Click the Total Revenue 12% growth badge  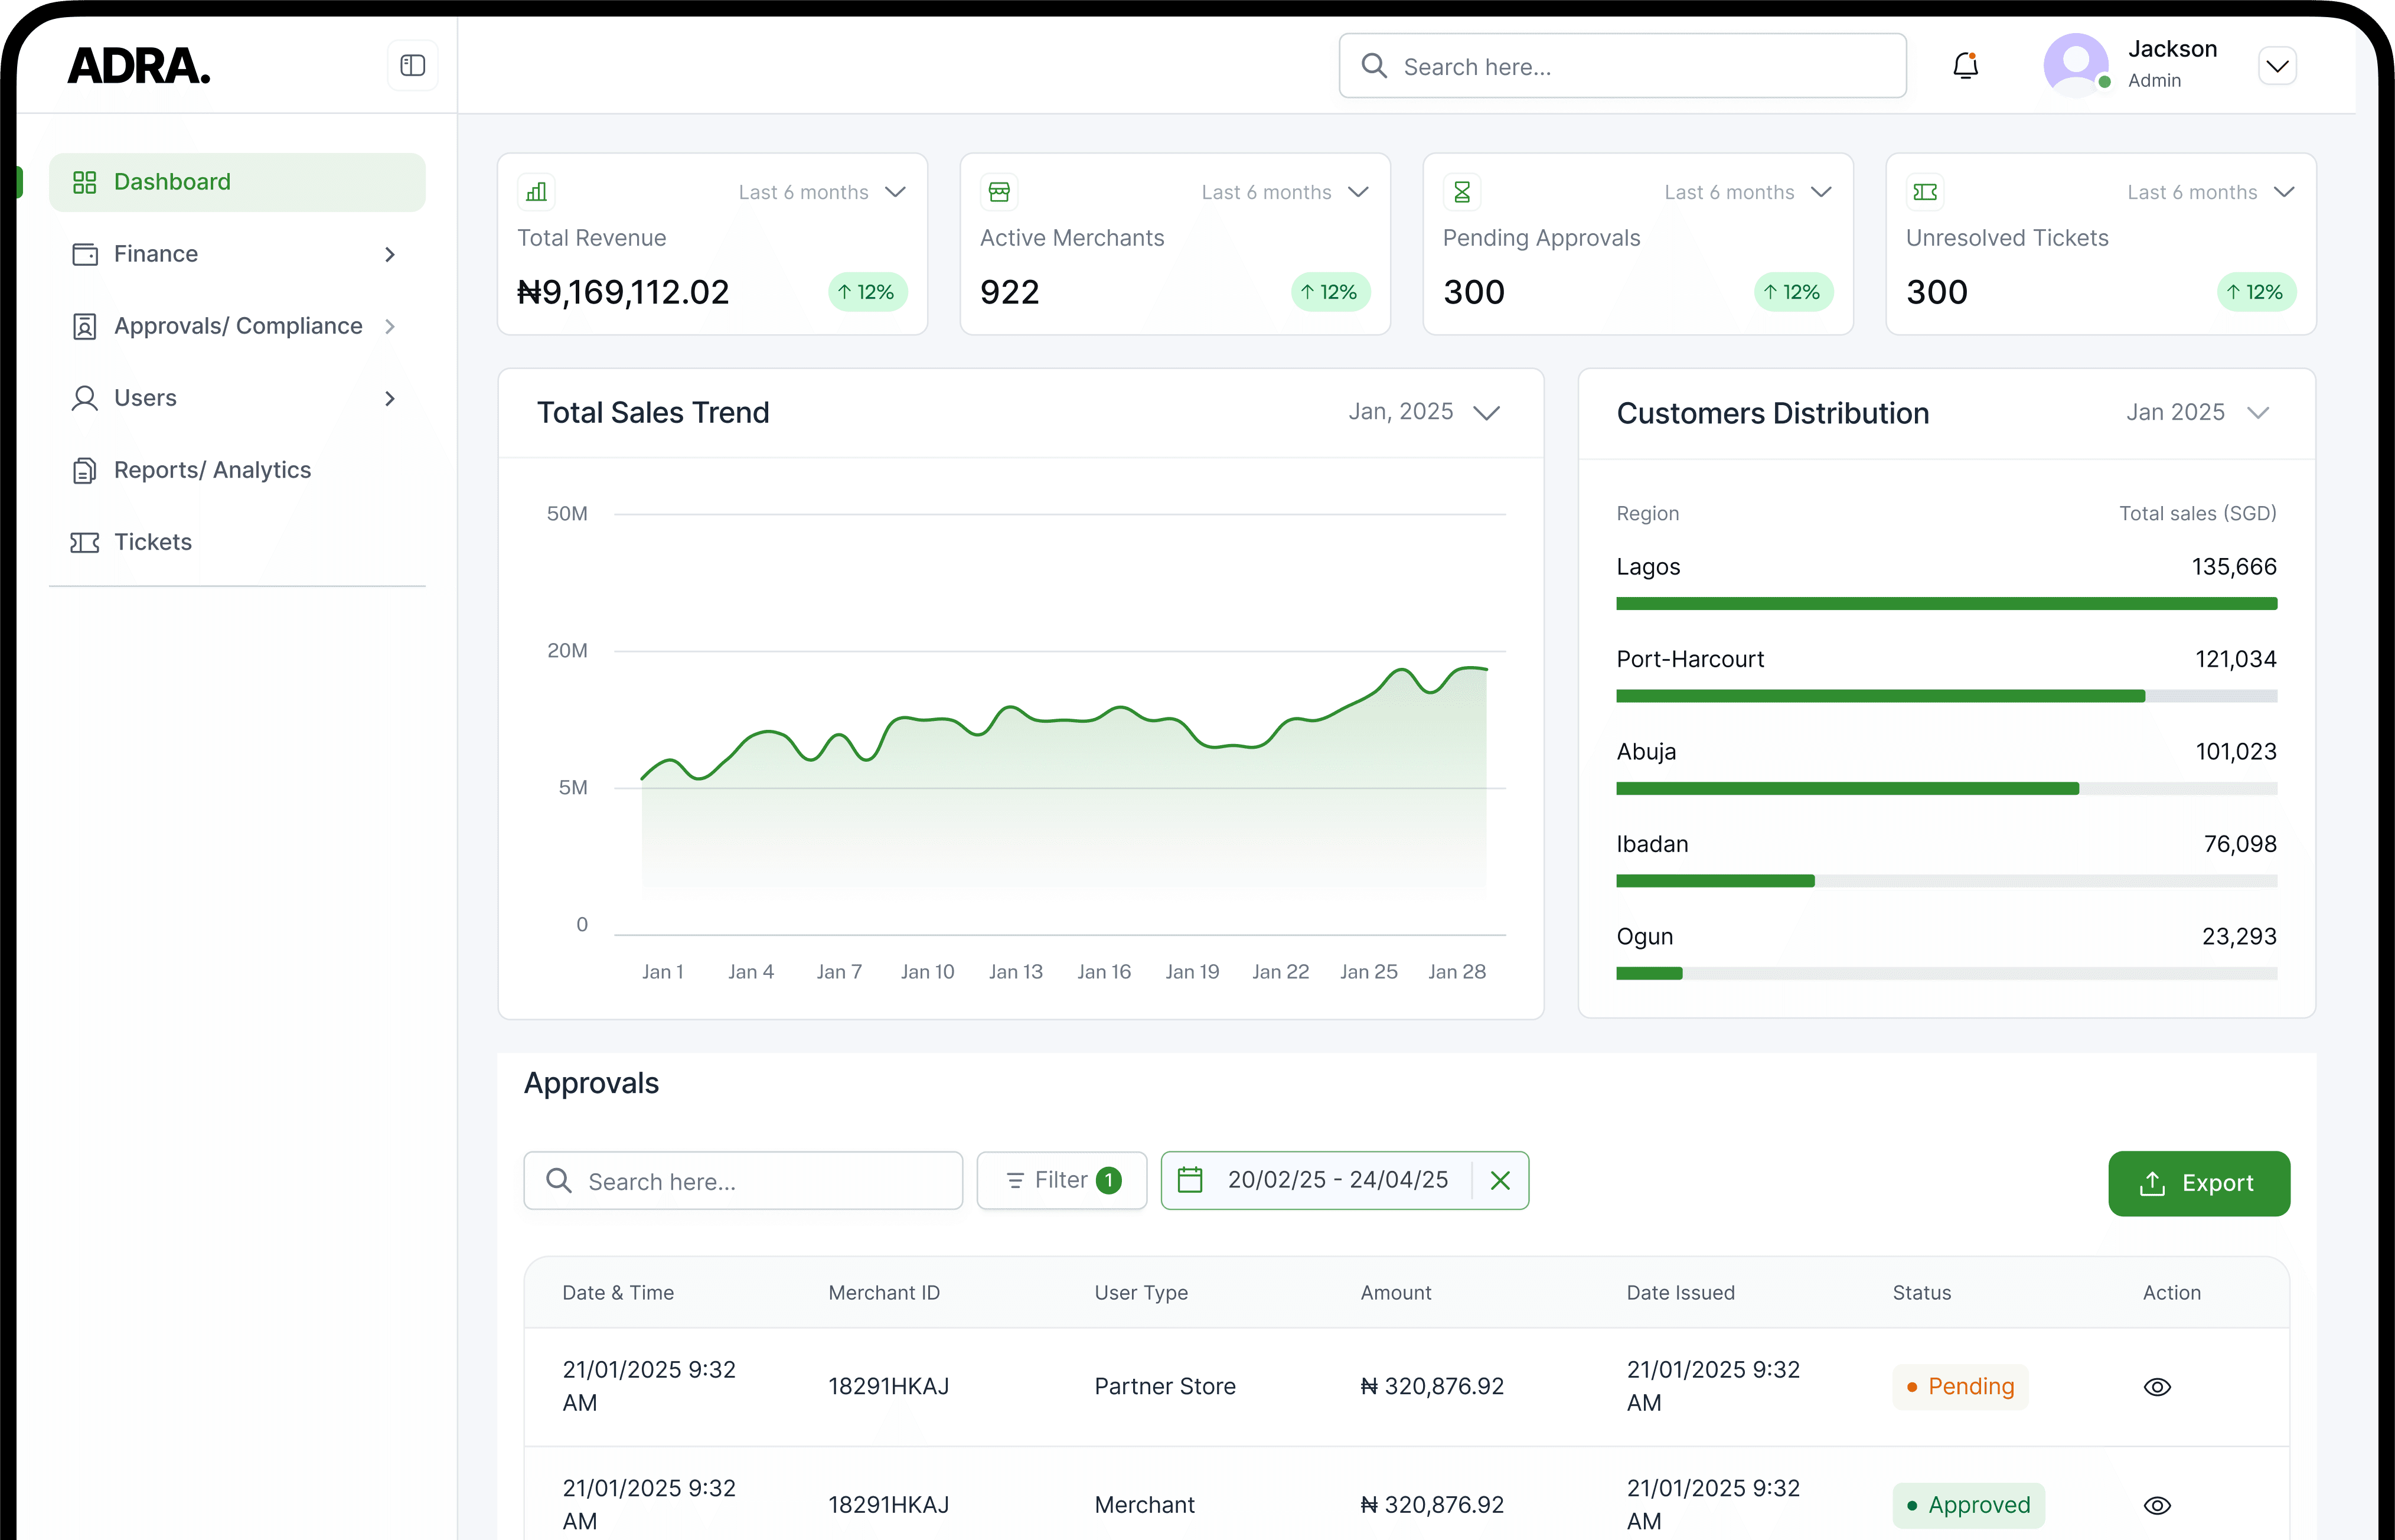(867, 292)
